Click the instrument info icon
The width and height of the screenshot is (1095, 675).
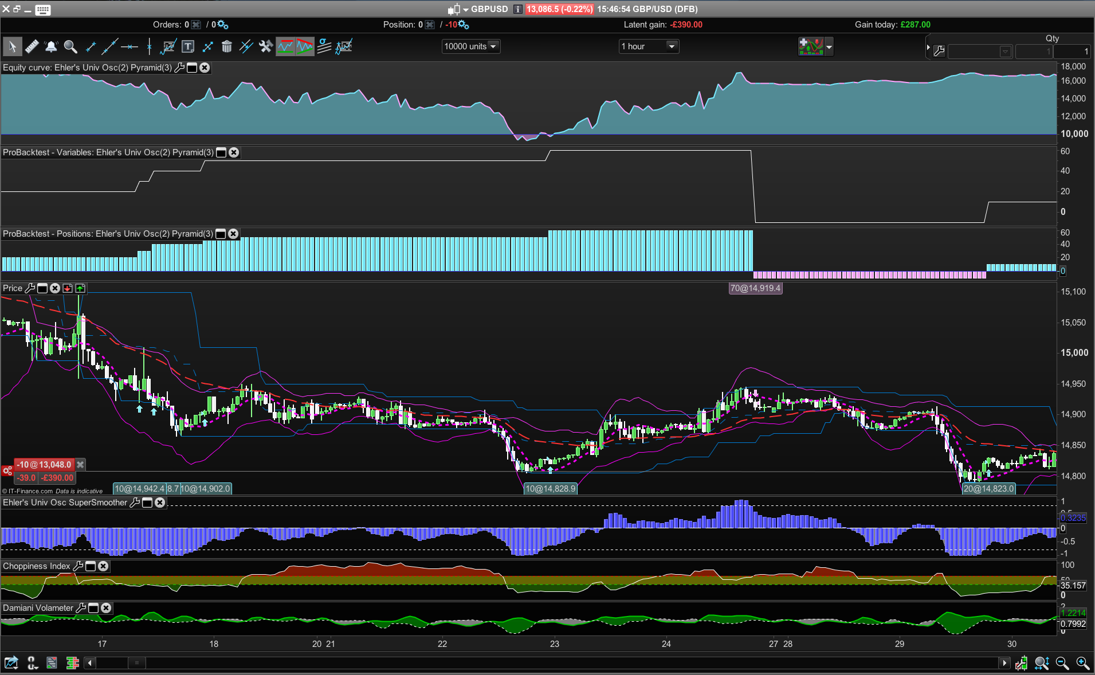pyautogui.click(x=517, y=9)
